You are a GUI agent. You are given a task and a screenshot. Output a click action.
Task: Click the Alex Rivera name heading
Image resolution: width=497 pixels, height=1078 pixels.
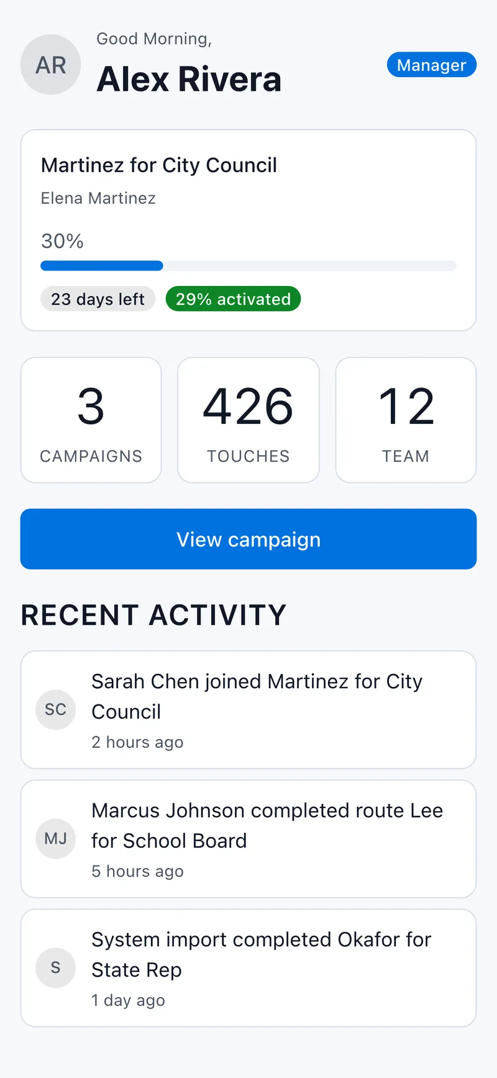(189, 80)
